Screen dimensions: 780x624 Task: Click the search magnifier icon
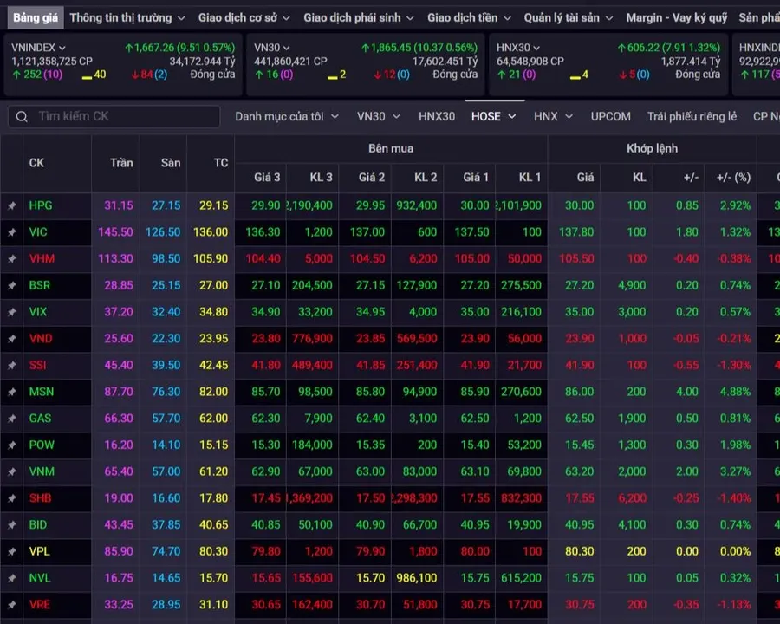coord(22,116)
